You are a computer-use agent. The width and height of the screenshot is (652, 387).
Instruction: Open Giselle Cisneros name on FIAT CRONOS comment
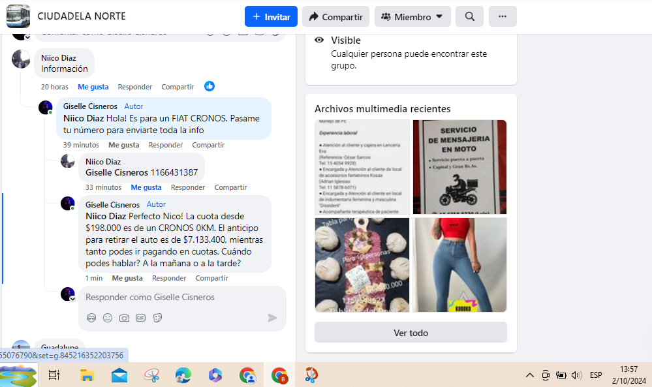[90, 106]
